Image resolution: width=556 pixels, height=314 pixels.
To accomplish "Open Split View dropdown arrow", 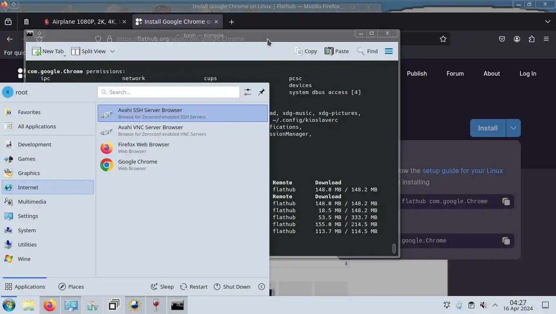I will pyautogui.click(x=112, y=51).
